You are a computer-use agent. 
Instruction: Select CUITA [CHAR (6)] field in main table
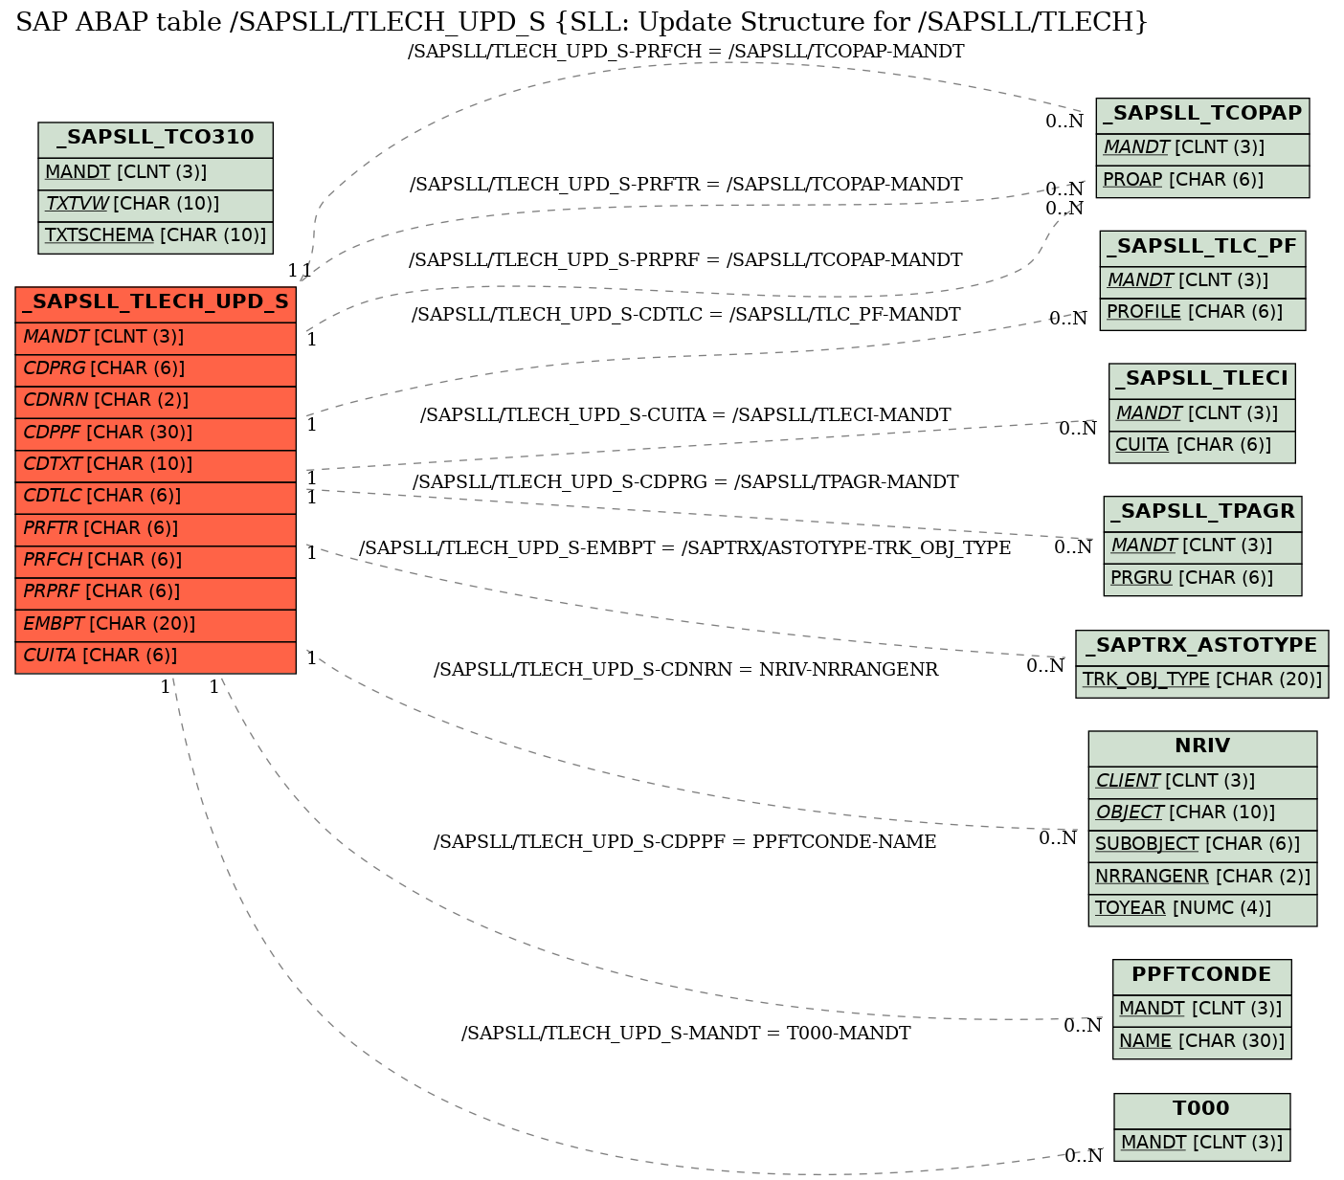[x=155, y=657]
